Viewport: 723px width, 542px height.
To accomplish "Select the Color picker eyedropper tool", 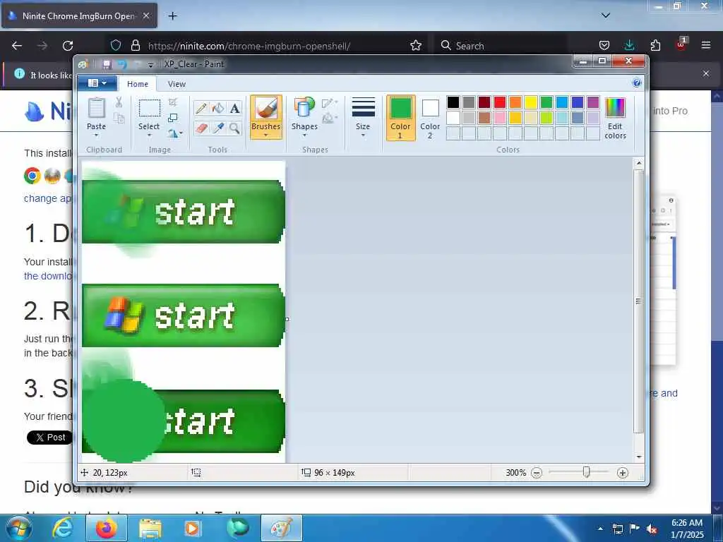I will 218,128.
